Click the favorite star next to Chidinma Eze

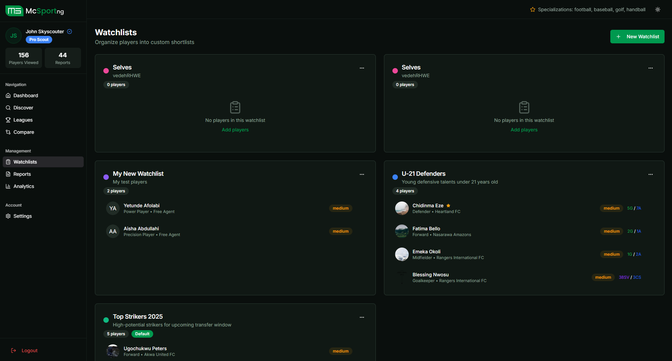tap(448, 206)
